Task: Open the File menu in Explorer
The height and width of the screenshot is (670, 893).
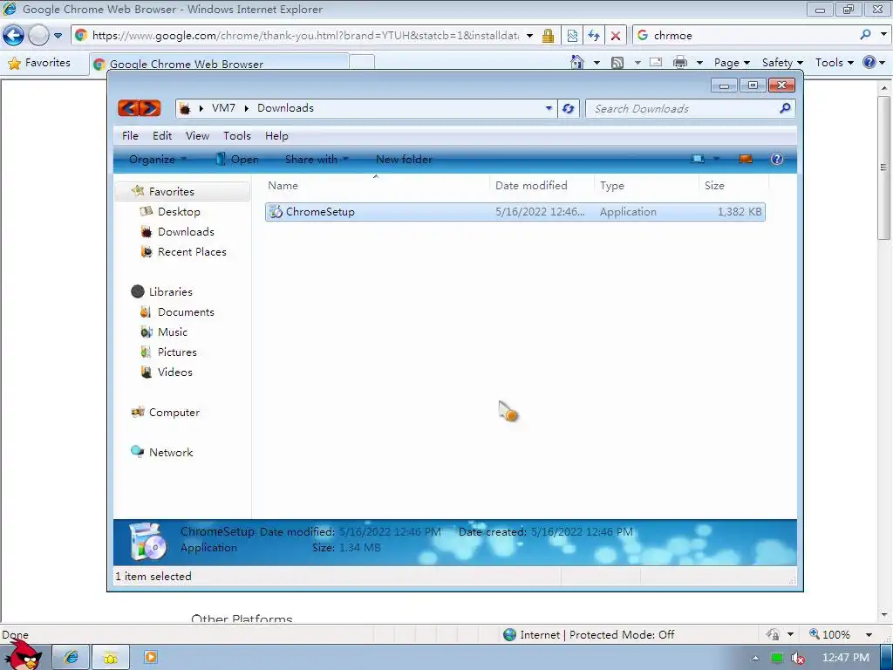Action: (x=130, y=135)
